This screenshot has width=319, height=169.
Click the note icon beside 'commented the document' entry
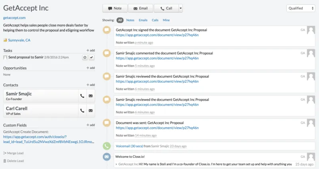[x=106, y=53]
